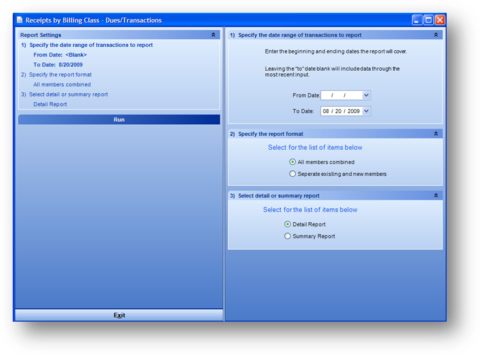
Task: Collapse the date range section on the right
Action: tap(436, 35)
